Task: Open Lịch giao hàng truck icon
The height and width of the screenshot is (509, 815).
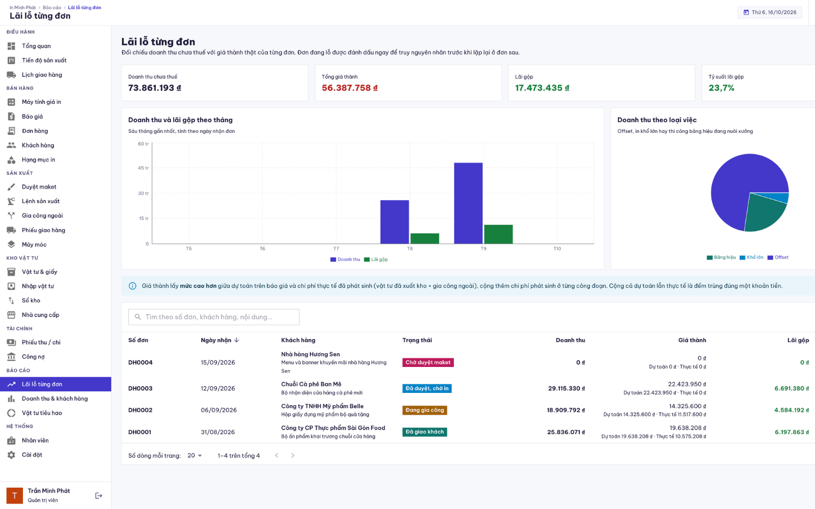Action: tap(11, 75)
